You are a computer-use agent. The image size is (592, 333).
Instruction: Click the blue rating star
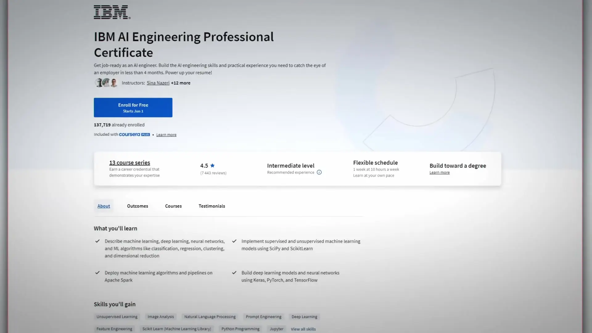click(212, 166)
